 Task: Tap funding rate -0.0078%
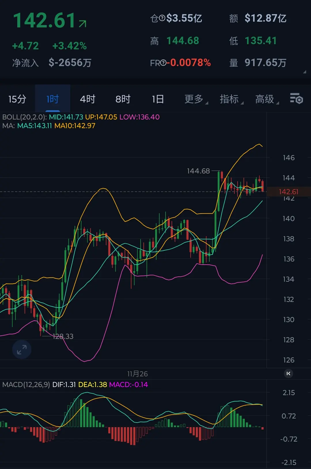(x=189, y=63)
